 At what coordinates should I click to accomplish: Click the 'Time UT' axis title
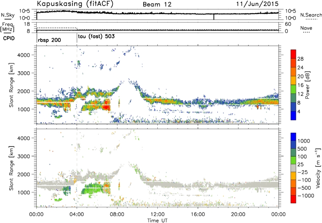pos(157,221)
